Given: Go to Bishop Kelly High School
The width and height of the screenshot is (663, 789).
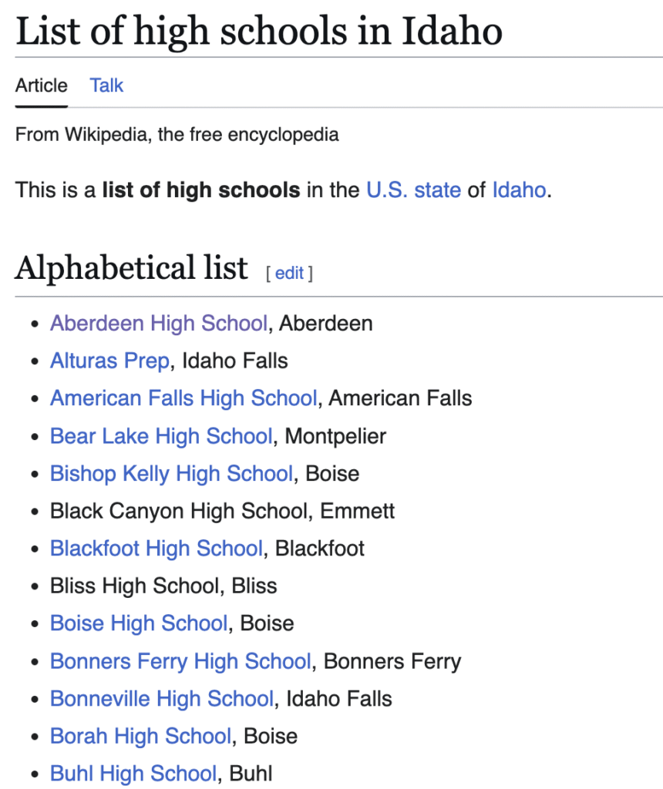Looking at the screenshot, I should (x=171, y=473).
